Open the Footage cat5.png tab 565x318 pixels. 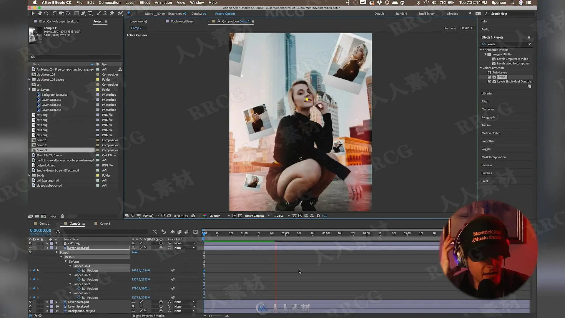coord(182,21)
